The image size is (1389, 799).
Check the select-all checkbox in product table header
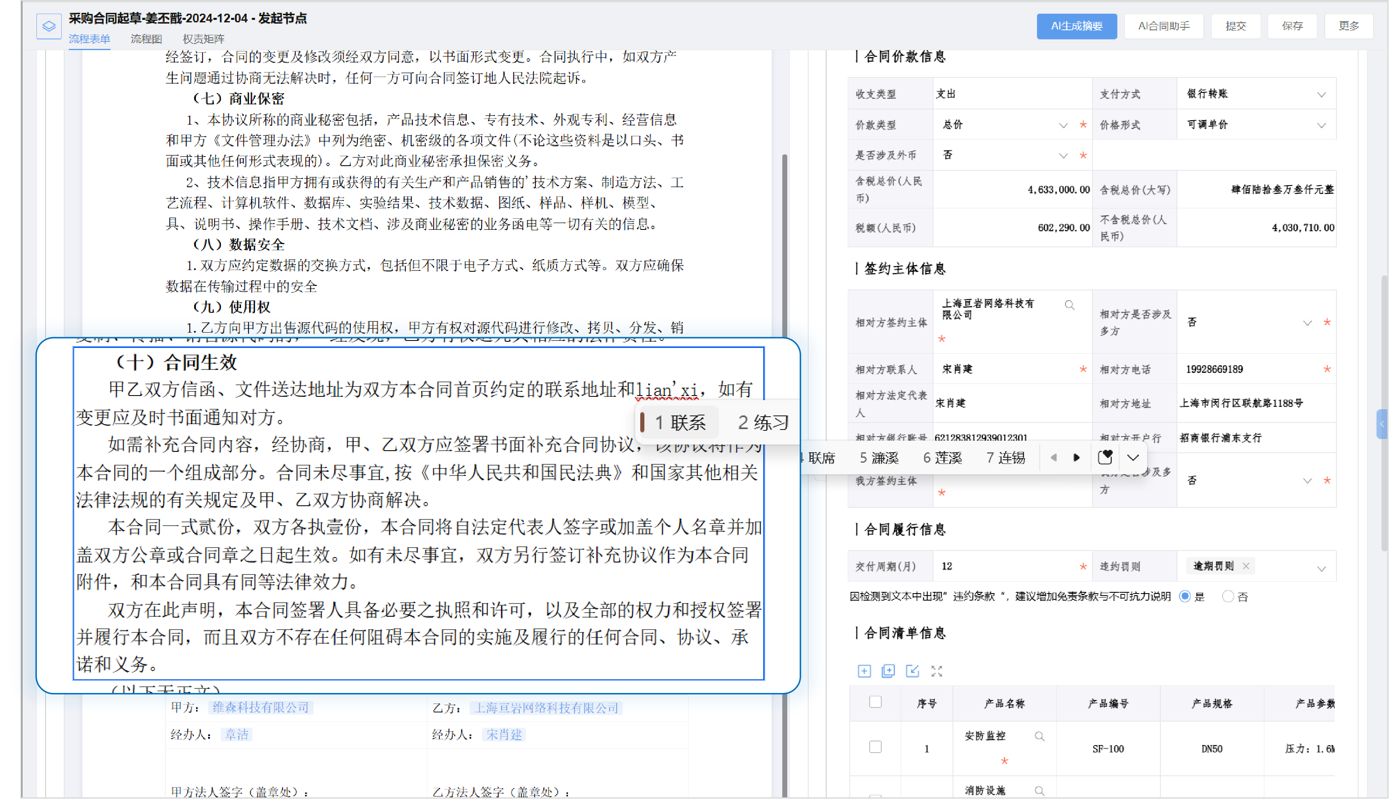875,702
